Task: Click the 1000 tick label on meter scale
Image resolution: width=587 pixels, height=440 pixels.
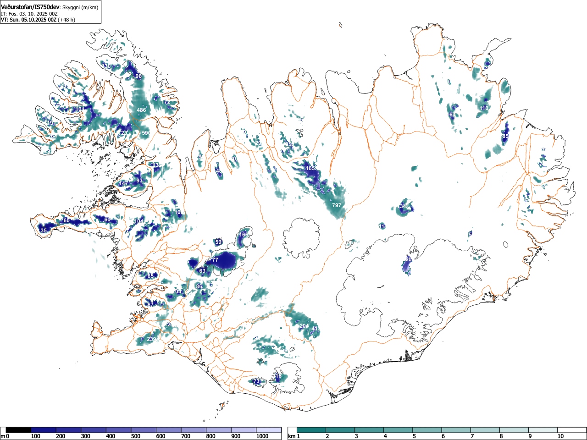Action: [x=262, y=437]
